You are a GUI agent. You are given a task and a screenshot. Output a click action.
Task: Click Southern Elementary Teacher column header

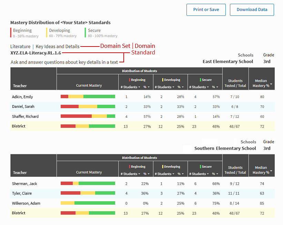pos(20,173)
